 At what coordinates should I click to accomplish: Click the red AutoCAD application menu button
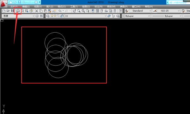pyautogui.click(x=3, y=3)
